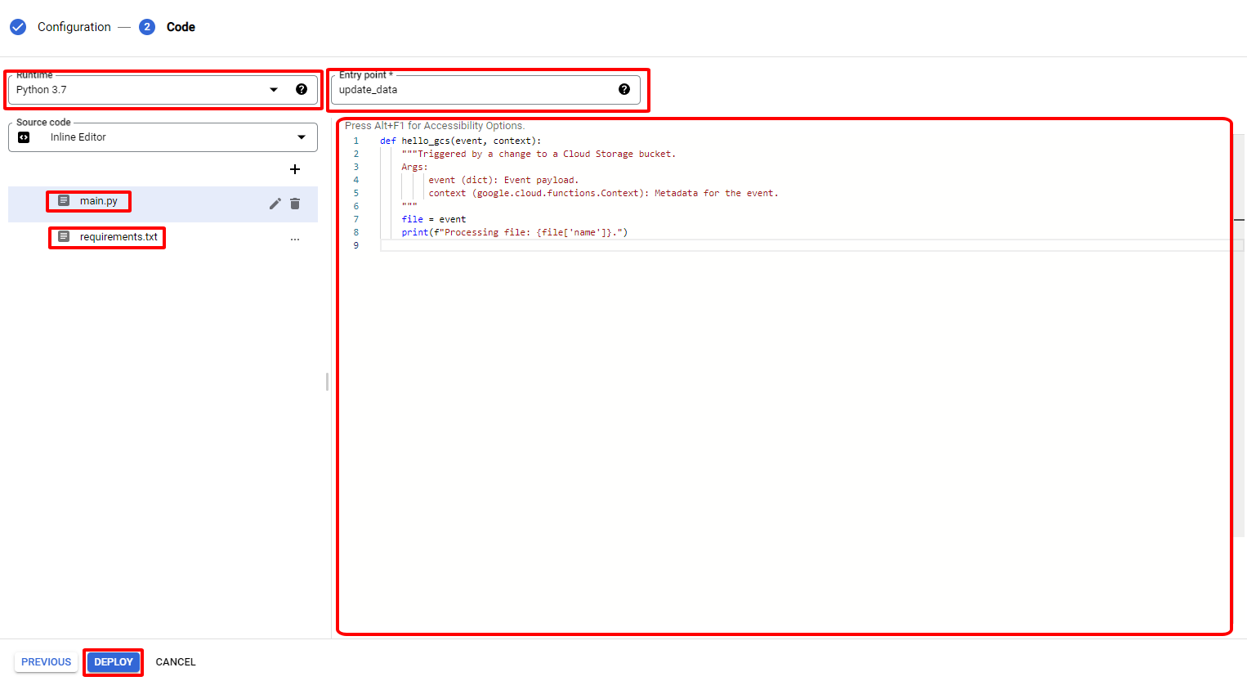Click the 'file = event' code line

pyautogui.click(x=434, y=219)
